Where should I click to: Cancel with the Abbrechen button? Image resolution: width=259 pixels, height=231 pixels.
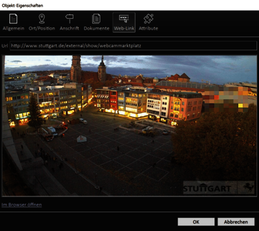pyautogui.click(x=236, y=222)
